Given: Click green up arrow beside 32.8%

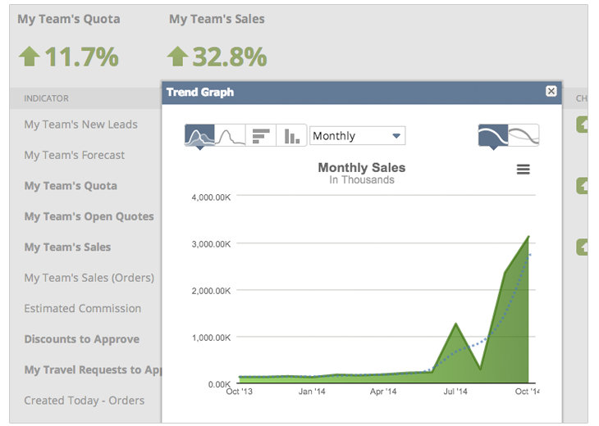Looking at the screenshot, I should (x=177, y=57).
